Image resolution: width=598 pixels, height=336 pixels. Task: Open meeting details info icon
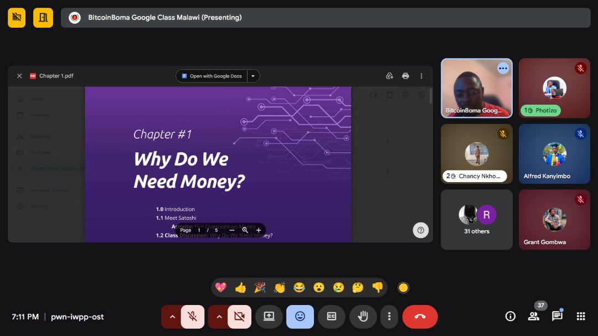point(511,316)
